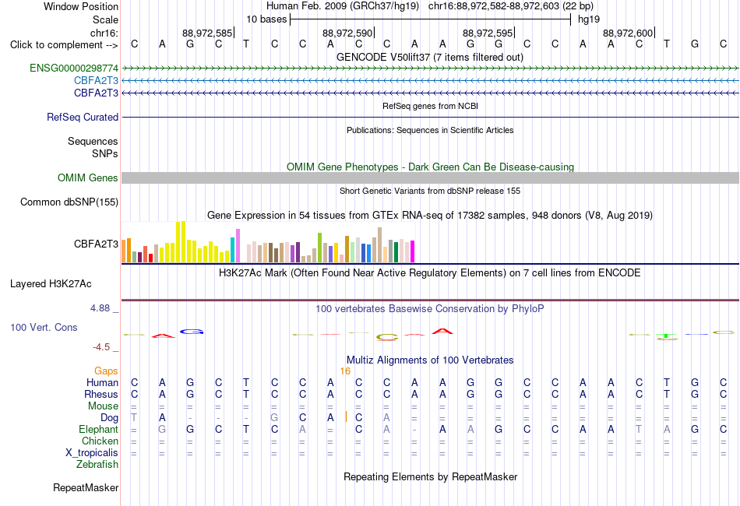Select the Human alignment row label
The height and width of the screenshot is (506, 740).
[102, 382]
